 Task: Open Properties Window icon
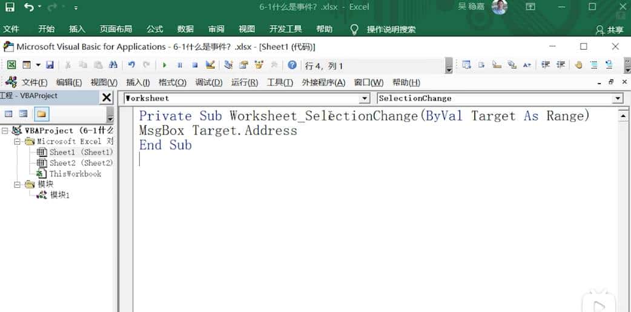(x=243, y=65)
